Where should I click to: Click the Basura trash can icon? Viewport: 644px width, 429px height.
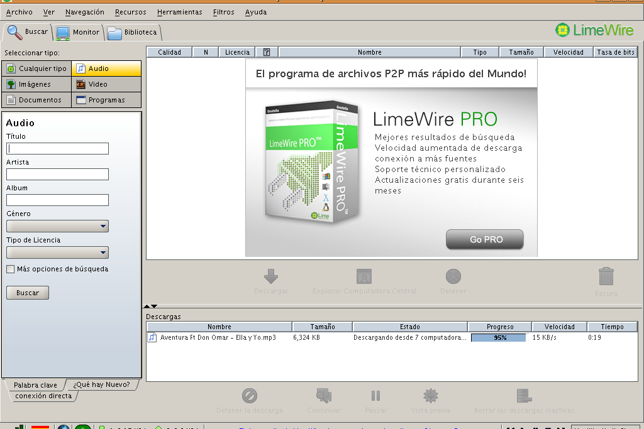(606, 276)
